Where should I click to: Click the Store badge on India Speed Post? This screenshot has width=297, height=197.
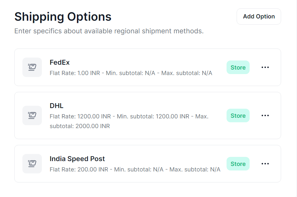(238, 164)
